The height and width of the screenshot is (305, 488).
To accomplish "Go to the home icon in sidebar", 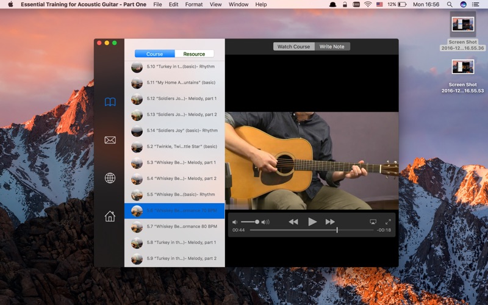I will pos(110,216).
